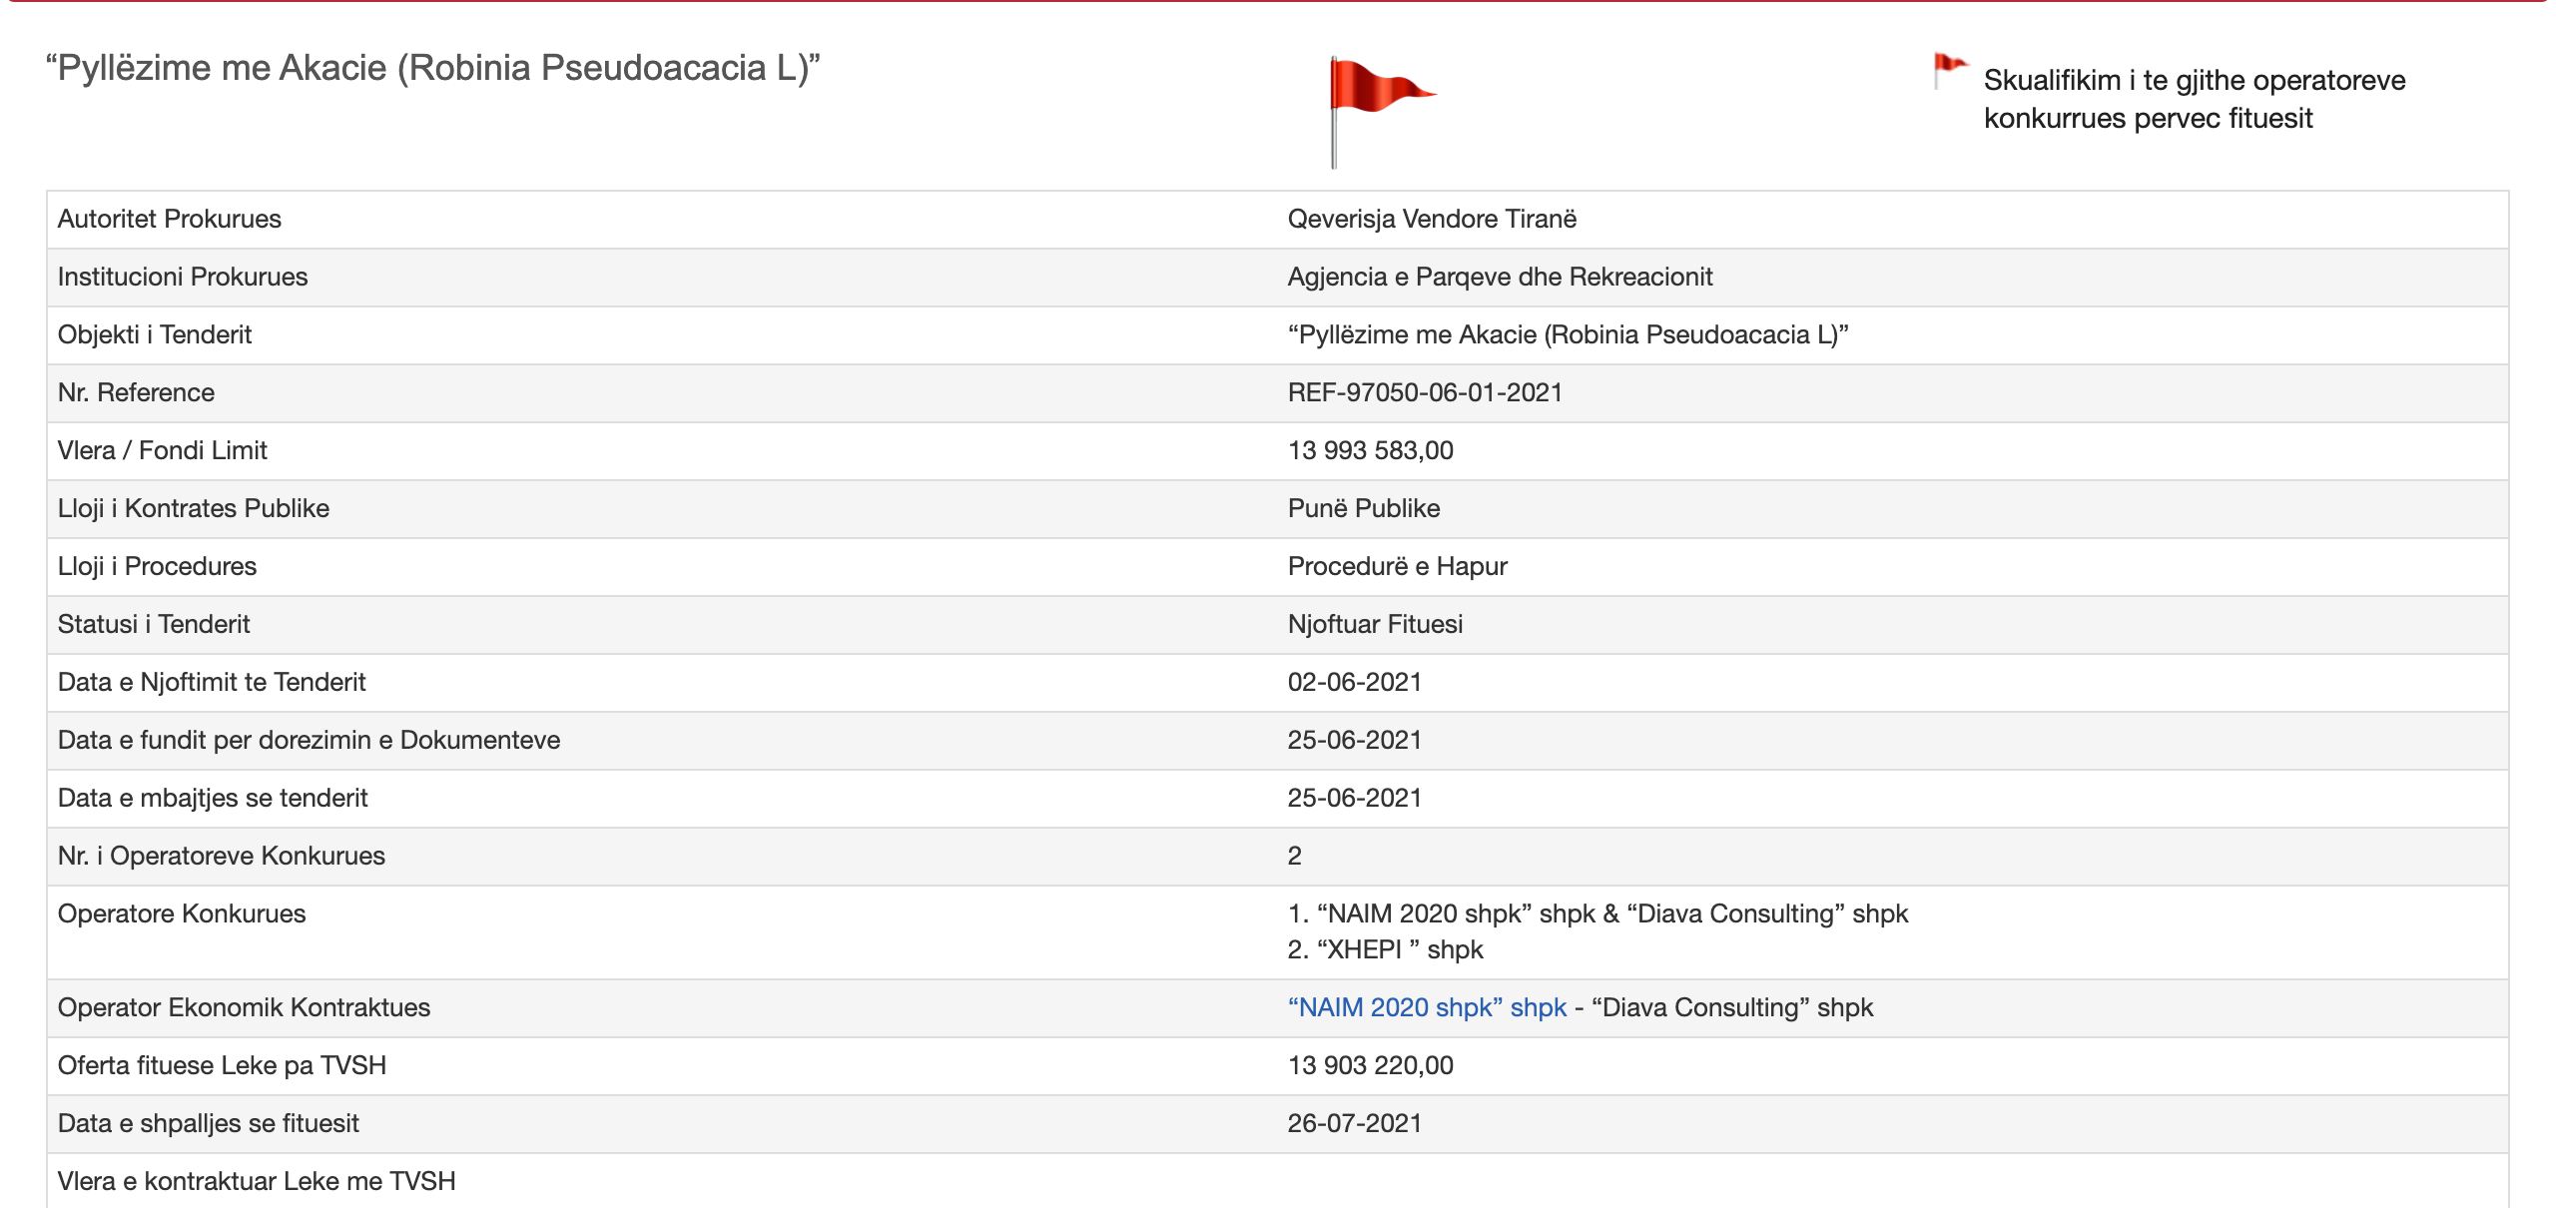Select the reference number REF-97050-06-01-2021
The height and width of the screenshot is (1208, 2556).
1425,392
